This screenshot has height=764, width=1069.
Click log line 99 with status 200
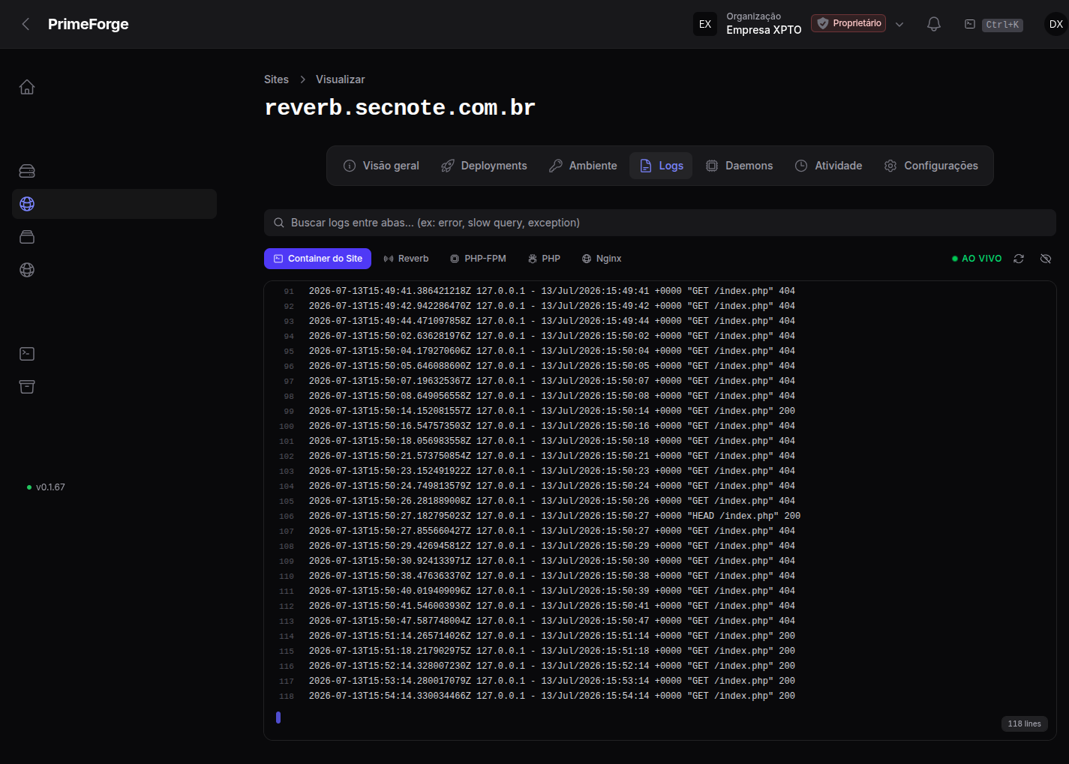pyautogui.click(x=660, y=411)
